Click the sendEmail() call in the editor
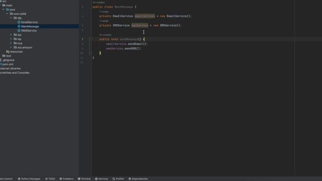322x181 pixels. pos(137,44)
